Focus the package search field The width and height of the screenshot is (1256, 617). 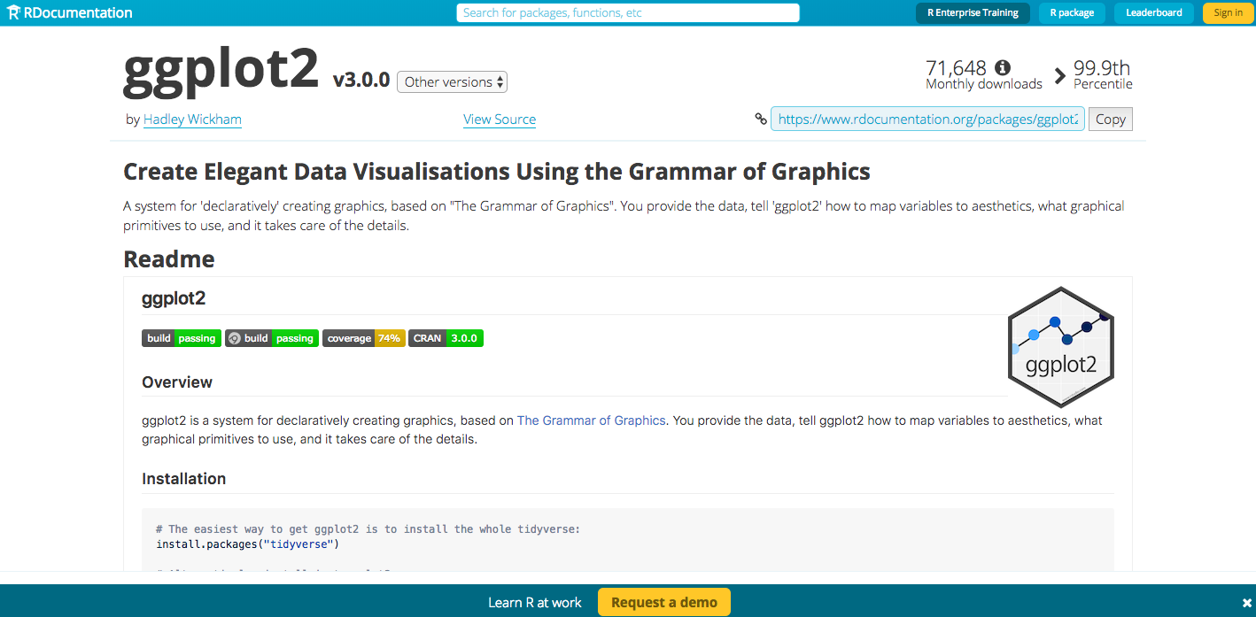point(628,12)
